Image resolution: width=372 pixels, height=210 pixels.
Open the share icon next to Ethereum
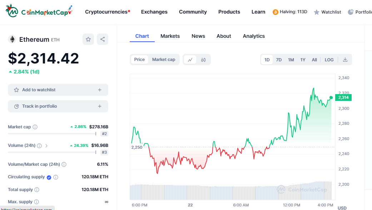[x=103, y=39]
